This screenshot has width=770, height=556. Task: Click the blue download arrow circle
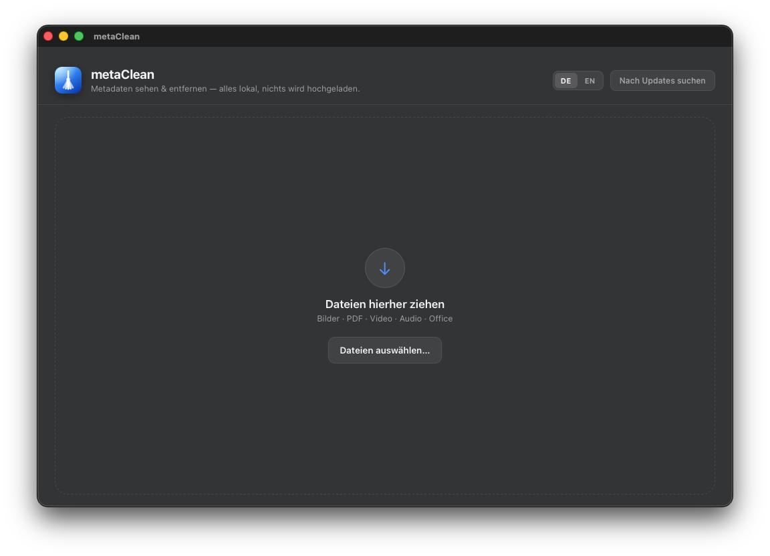click(x=384, y=268)
